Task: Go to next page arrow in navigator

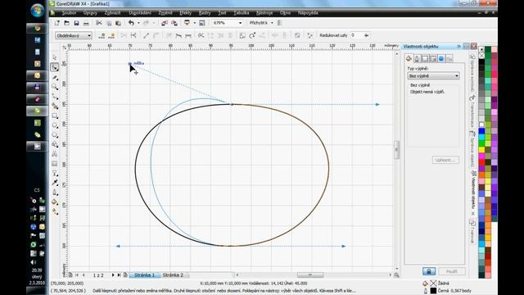Action: coord(113,275)
